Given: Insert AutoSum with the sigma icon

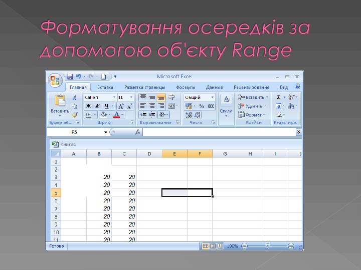Looking at the screenshot, I should click(279, 97).
